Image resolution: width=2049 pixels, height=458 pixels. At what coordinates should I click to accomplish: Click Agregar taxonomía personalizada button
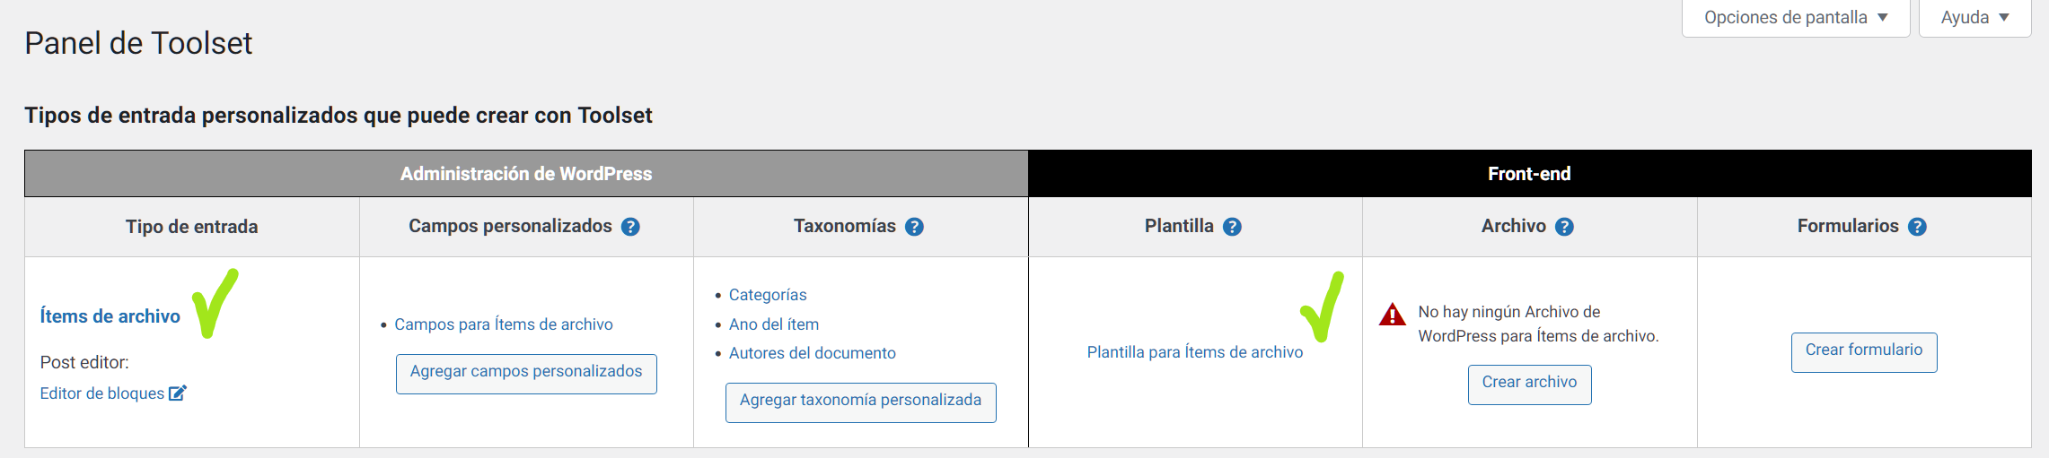[861, 402]
